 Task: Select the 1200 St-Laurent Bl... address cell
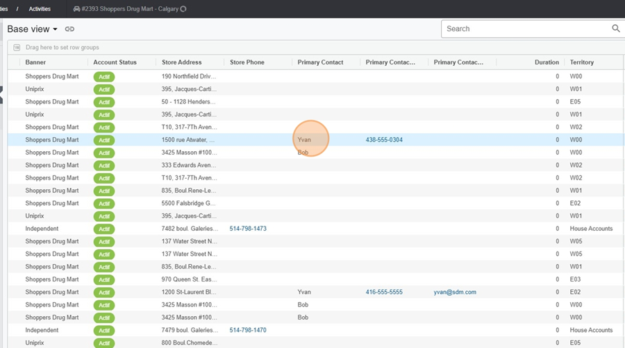[x=188, y=292]
